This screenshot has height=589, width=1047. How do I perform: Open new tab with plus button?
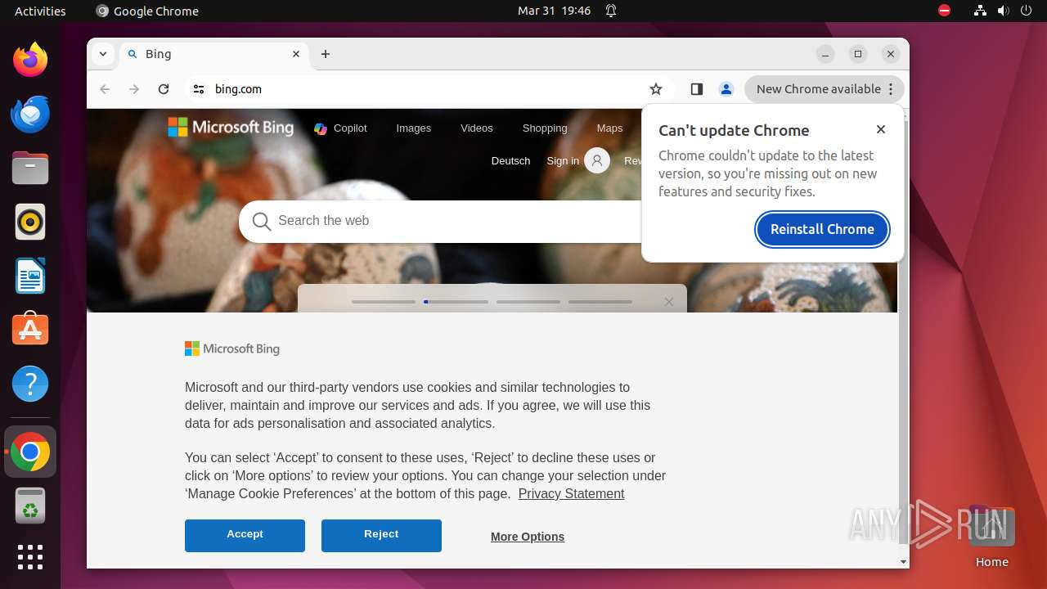[326, 54]
